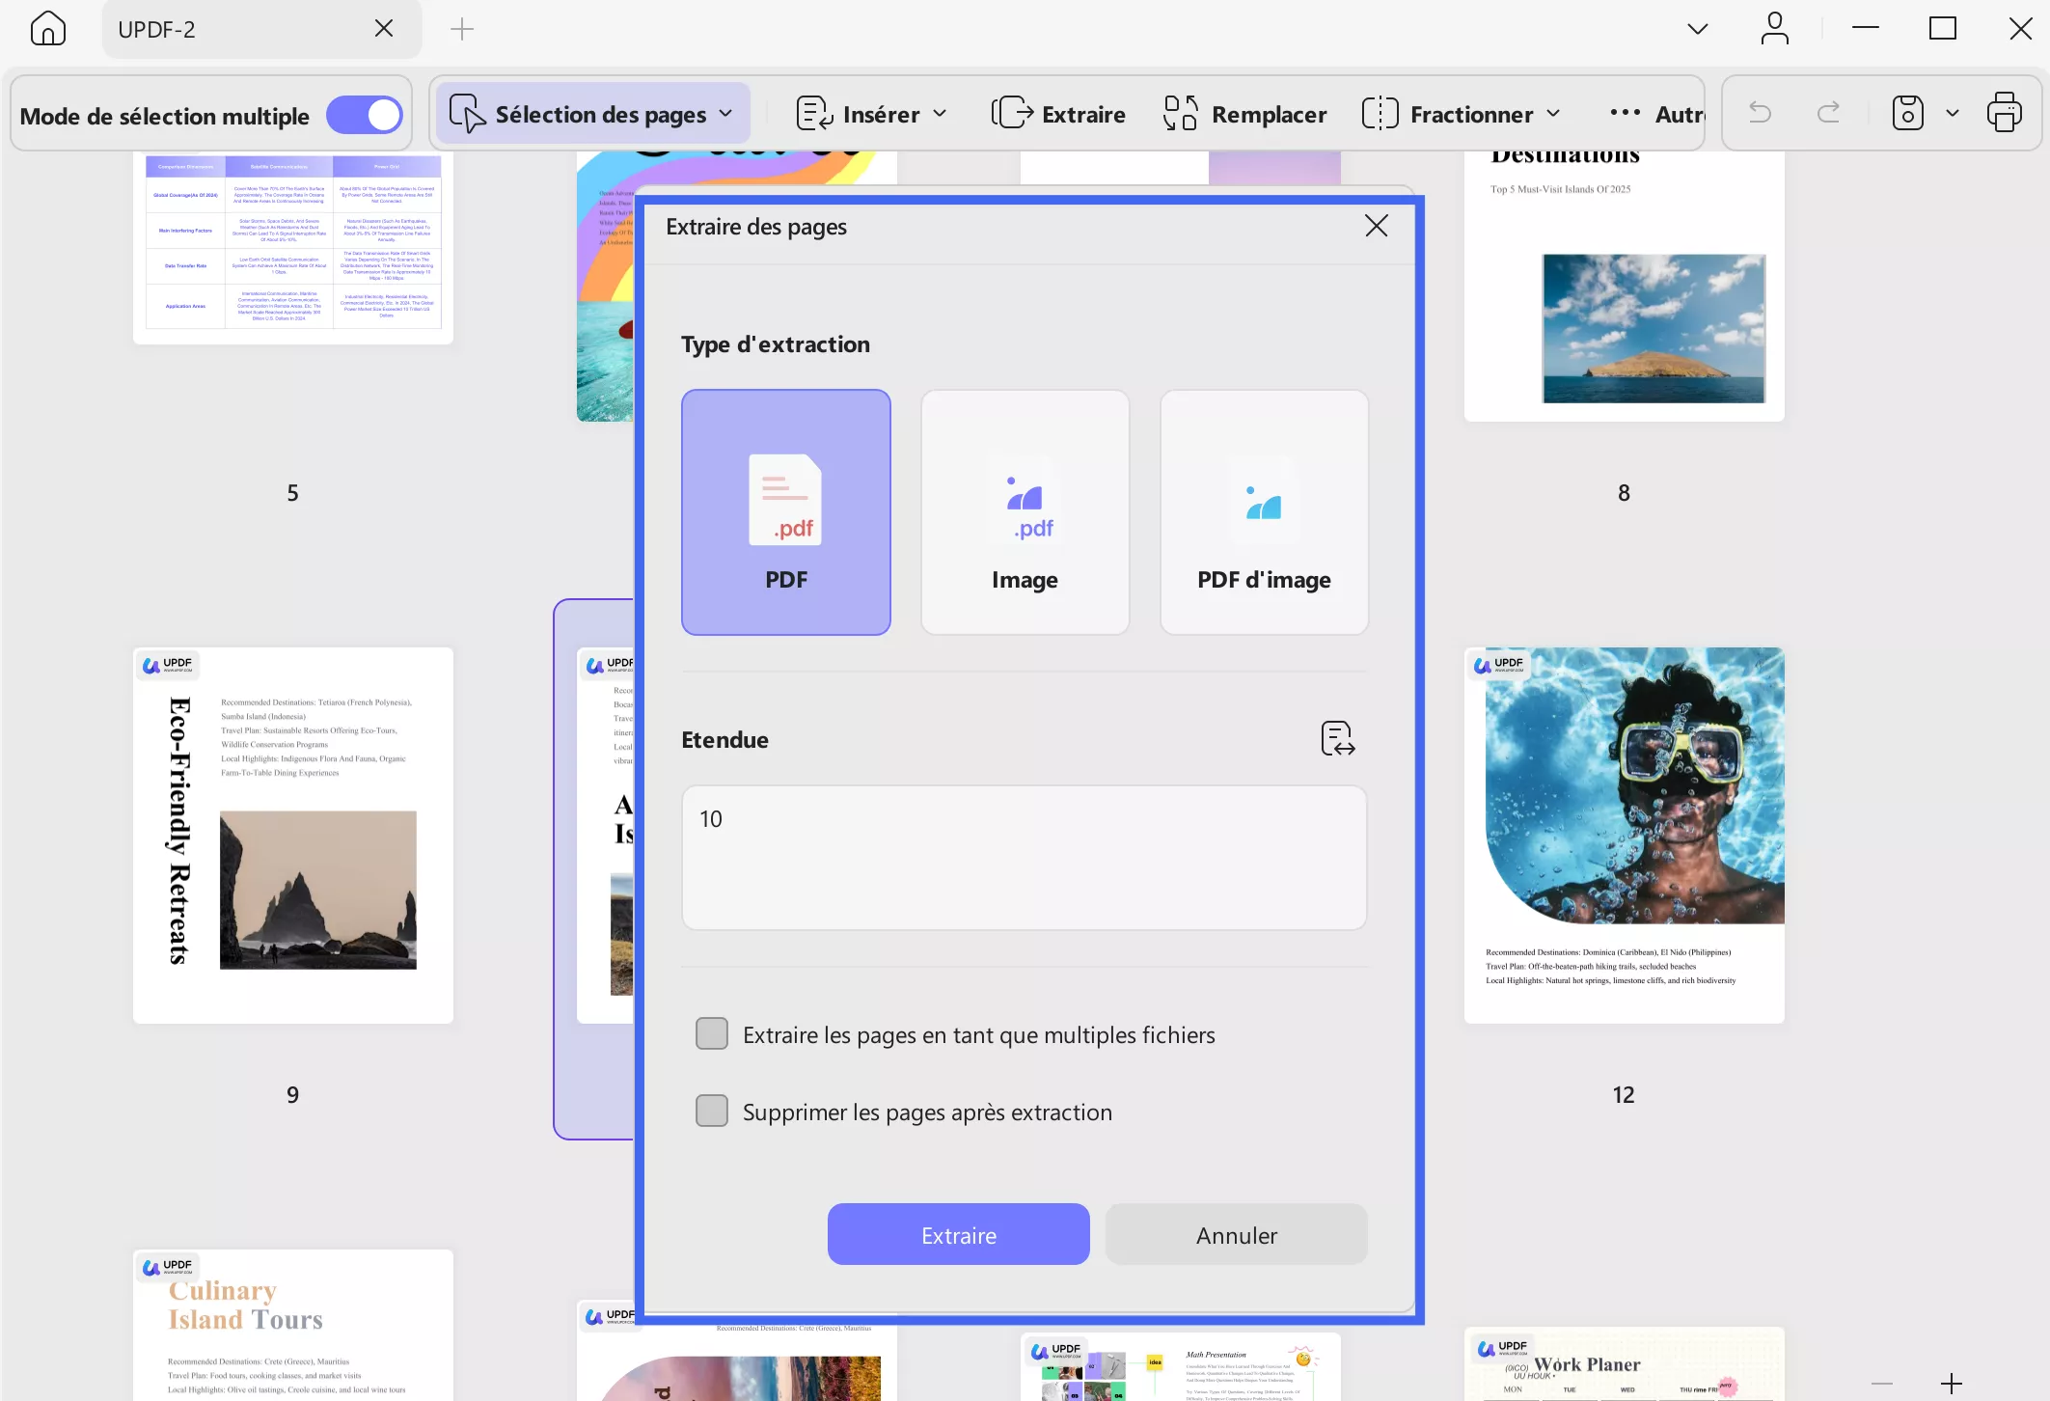Check Extraire les pages en tant que multiples fichiers
Screen dimensions: 2050x1401
click(712, 1033)
